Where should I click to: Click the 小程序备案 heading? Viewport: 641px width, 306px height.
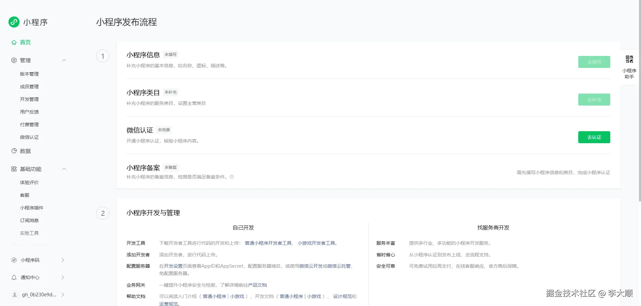pyautogui.click(x=143, y=168)
